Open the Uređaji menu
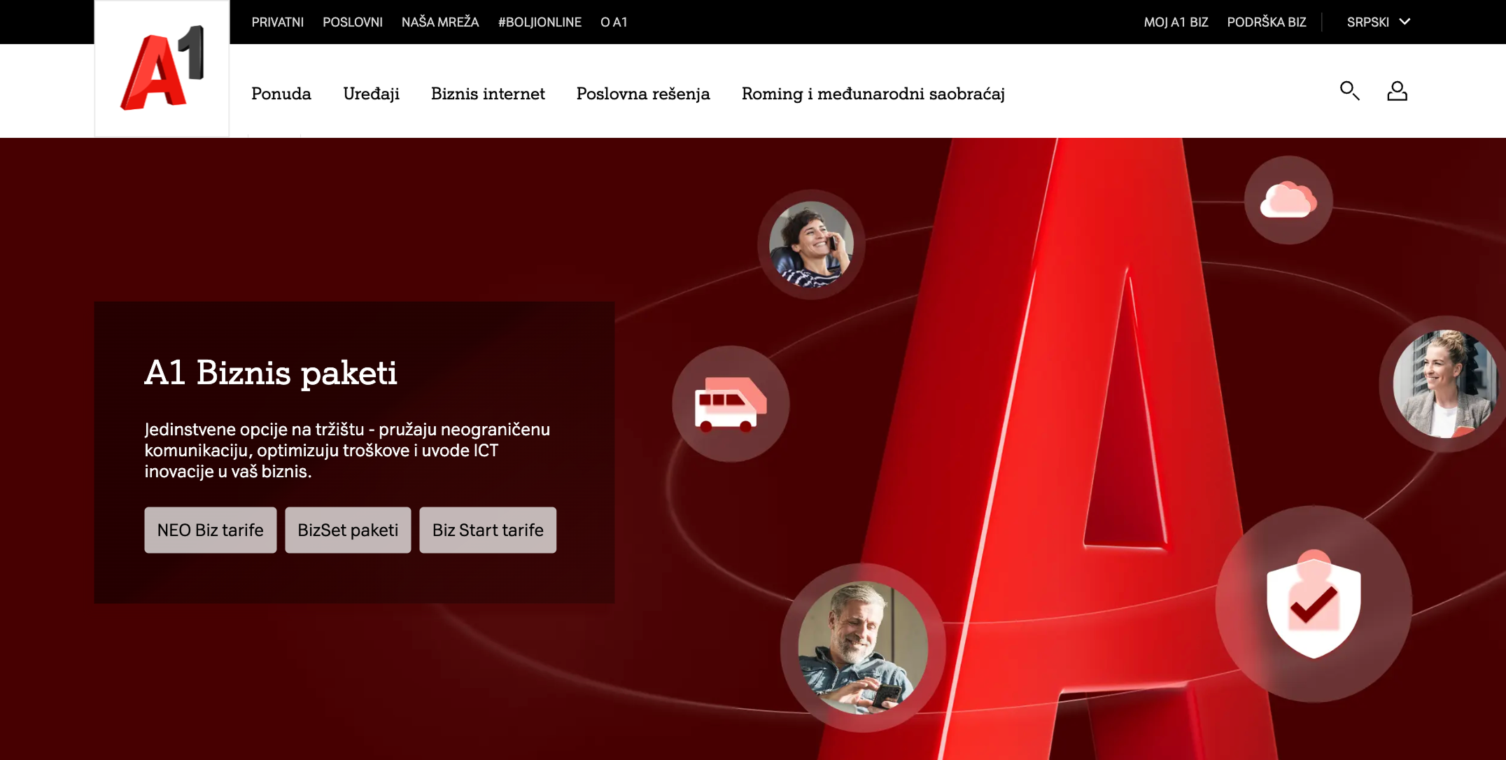1506x760 pixels. tap(371, 94)
